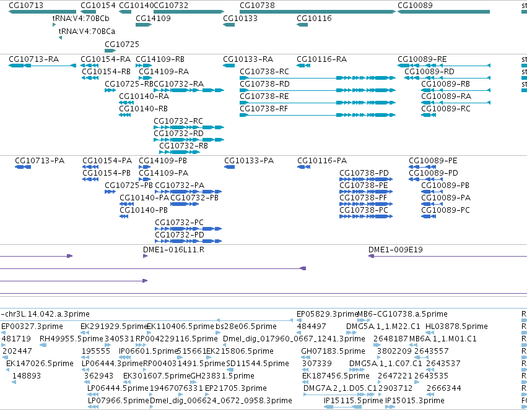
Task: Select protein CG10738-PC
Action: point(364,210)
